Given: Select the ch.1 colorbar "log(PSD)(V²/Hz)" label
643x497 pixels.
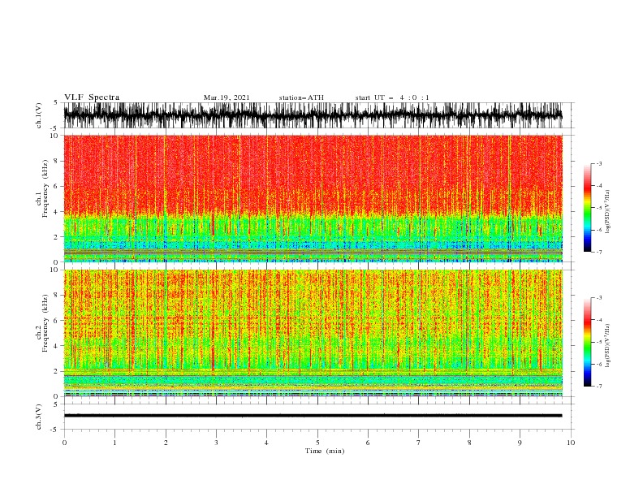Looking at the screenshot, I should pos(607,212).
